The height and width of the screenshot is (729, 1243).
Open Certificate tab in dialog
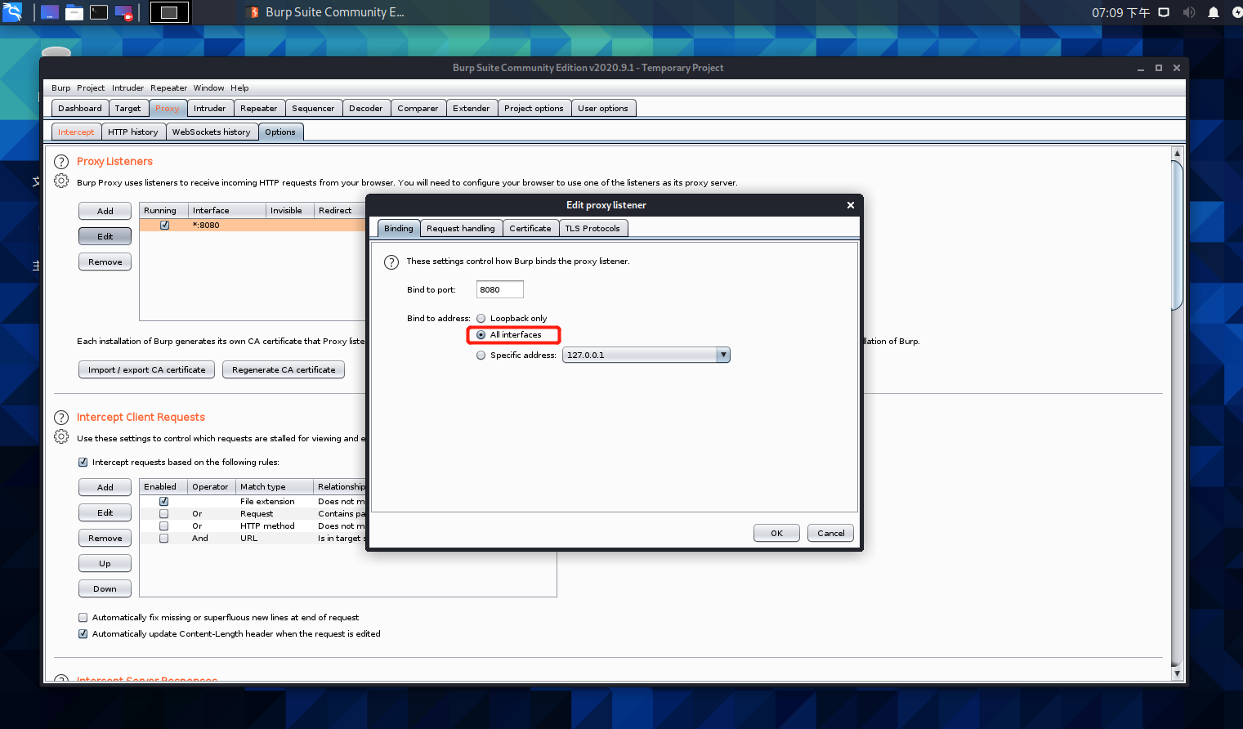coord(530,229)
